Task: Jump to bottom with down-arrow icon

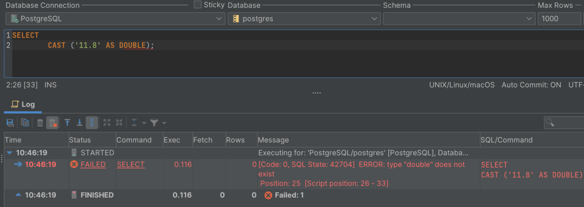Action: [80, 123]
